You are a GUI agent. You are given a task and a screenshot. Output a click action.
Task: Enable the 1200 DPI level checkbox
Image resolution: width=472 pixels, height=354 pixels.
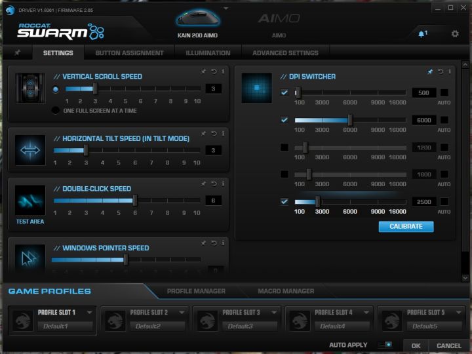click(x=284, y=147)
